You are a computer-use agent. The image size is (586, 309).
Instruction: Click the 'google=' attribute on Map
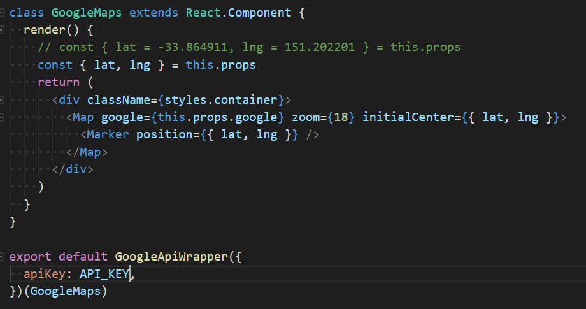[x=125, y=118]
